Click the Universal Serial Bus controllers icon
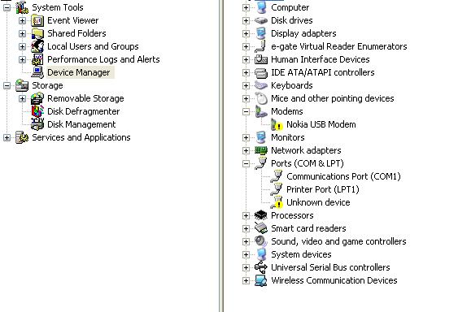Viewport: 458px width, 312px height. 261,267
